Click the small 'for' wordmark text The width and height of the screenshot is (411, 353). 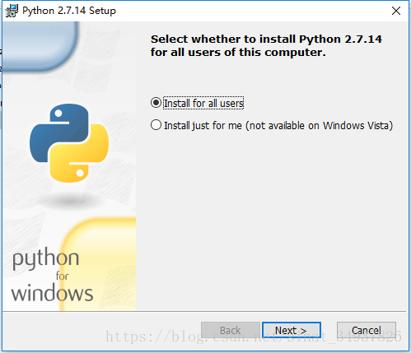pos(63,276)
